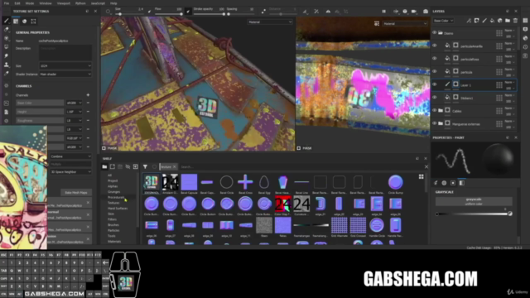Select the Clone stamp tool
Viewport: 530px width, 298px height.
[x=6, y=65]
